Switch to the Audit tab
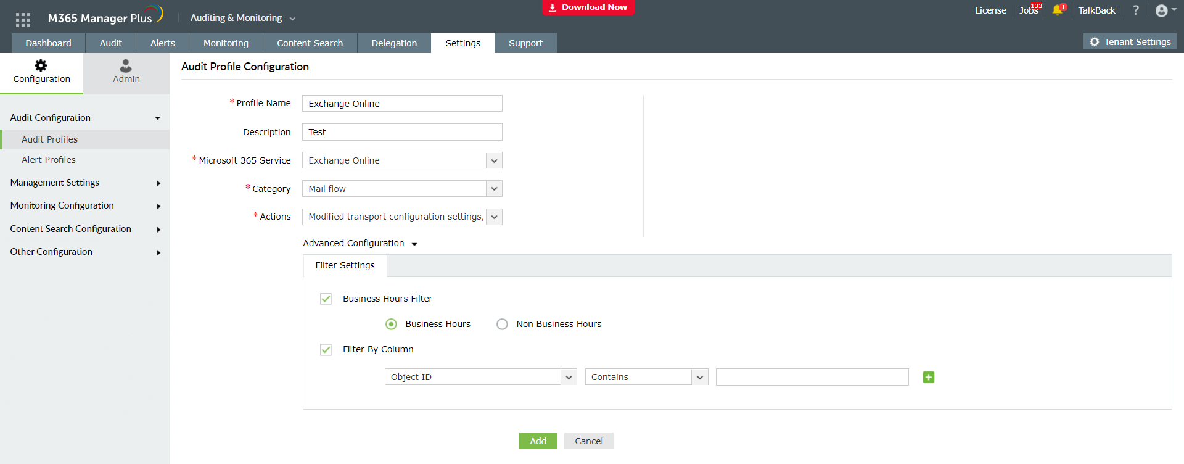This screenshot has height=464, width=1184. coord(111,43)
